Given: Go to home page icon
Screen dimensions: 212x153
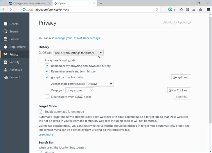Looking at the screenshot, I should coord(200,10).
